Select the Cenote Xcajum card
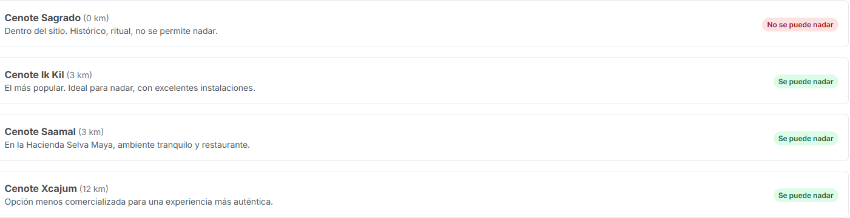850x218 pixels. tap(423, 194)
